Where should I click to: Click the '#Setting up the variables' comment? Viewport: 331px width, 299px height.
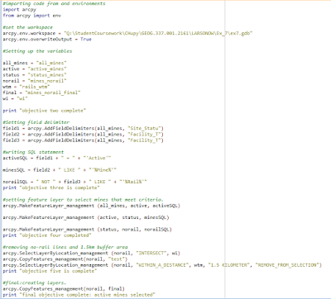pyautogui.click(x=37, y=51)
